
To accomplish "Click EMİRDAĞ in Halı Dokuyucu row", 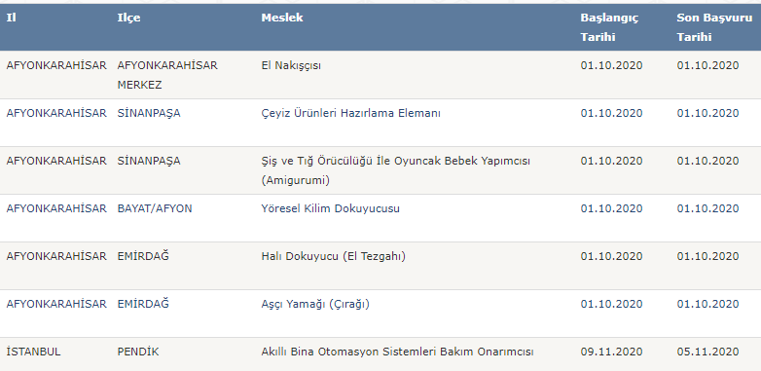I will (x=143, y=256).
